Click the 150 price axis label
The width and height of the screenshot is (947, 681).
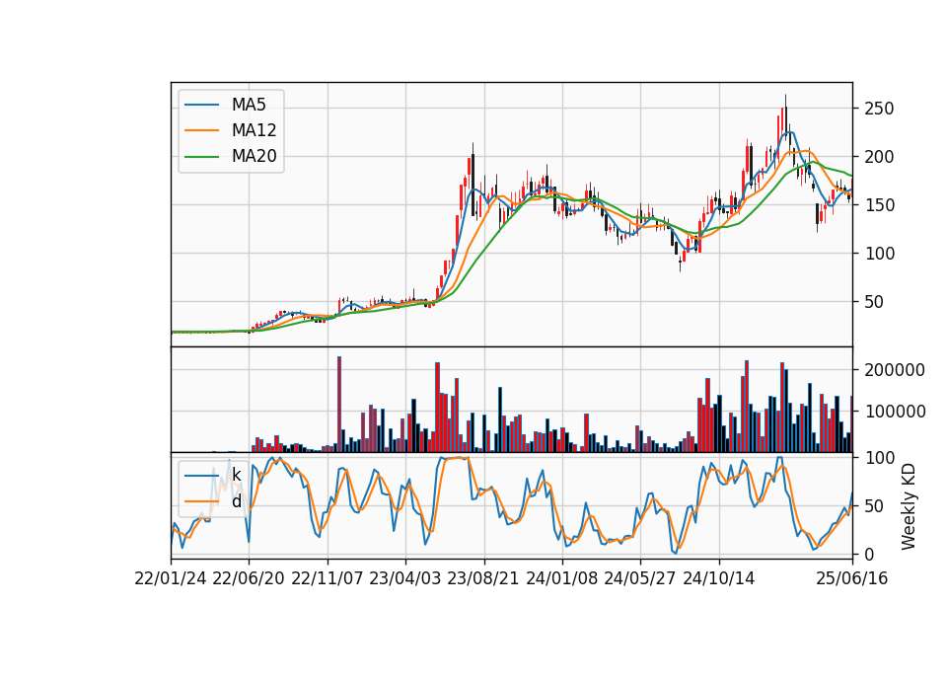coord(879,205)
